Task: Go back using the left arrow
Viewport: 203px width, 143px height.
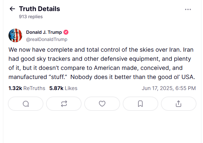Action: 12,9
